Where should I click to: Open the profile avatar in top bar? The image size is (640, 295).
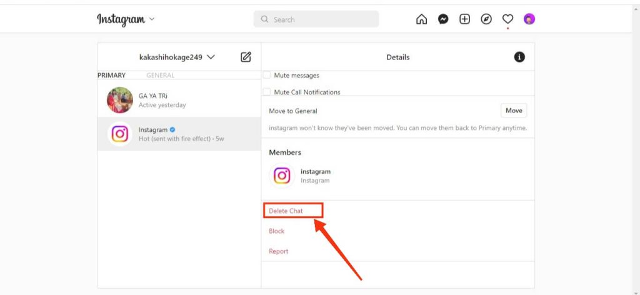(x=529, y=19)
